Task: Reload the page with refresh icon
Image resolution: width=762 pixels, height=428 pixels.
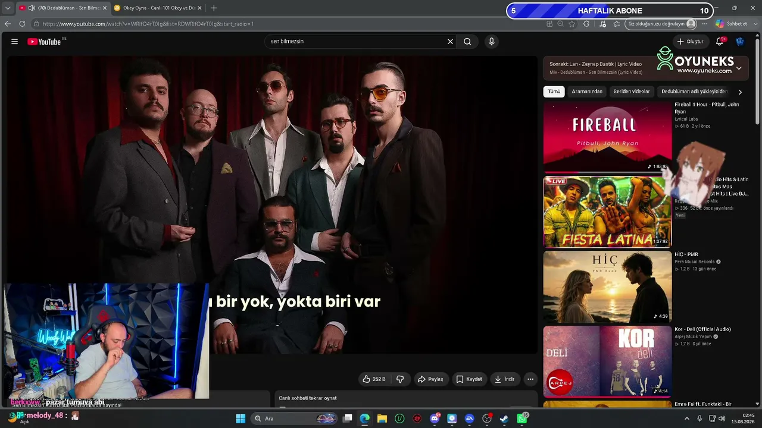Action: (22, 24)
